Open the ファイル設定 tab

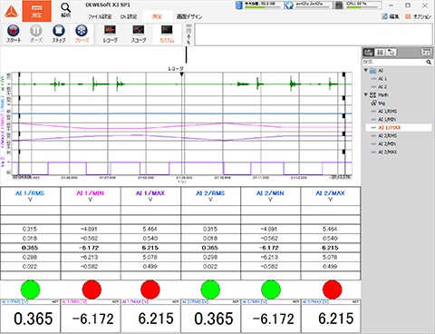tap(100, 16)
